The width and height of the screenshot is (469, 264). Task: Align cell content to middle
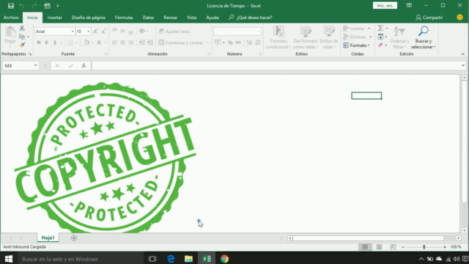click(x=122, y=31)
